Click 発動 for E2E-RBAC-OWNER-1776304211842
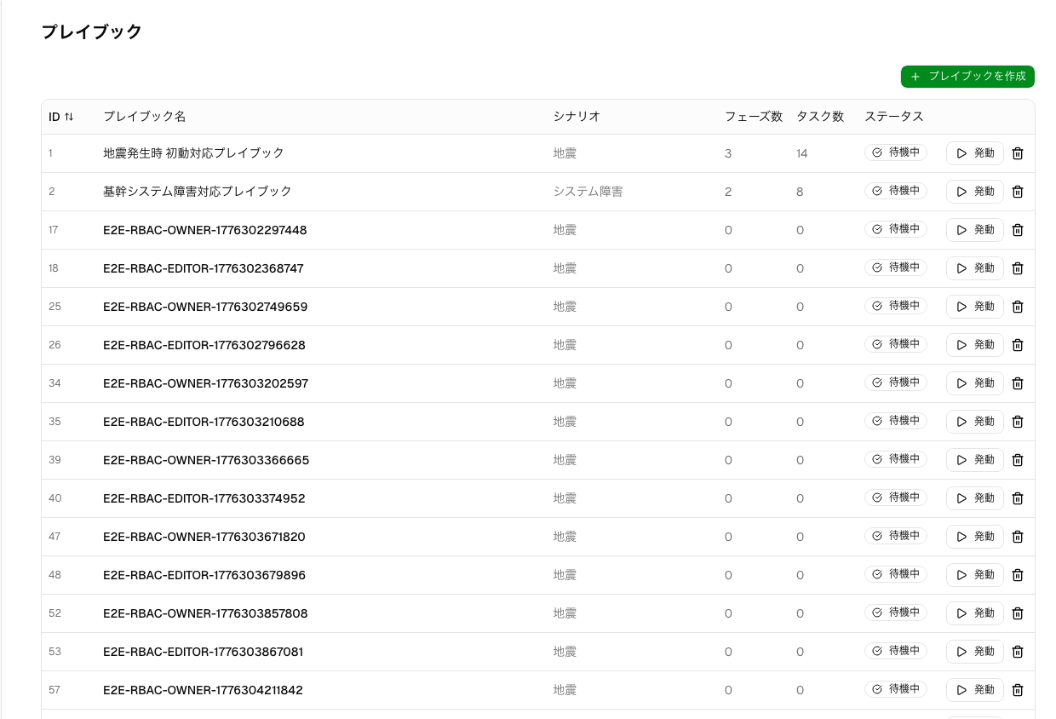This screenshot has height=719, width=1056. [x=975, y=690]
